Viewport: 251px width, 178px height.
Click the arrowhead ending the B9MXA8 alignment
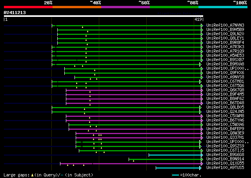pyautogui.click(x=200, y=64)
